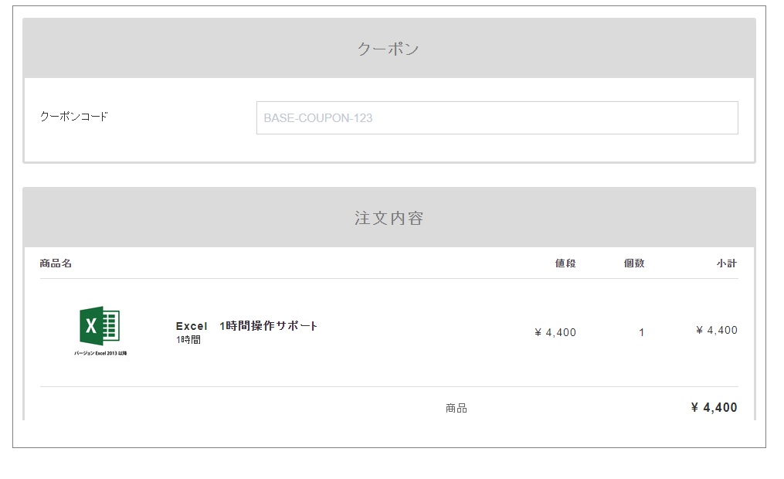Select the bold ¥ 4,400 grand total

pyautogui.click(x=715, y=406)
